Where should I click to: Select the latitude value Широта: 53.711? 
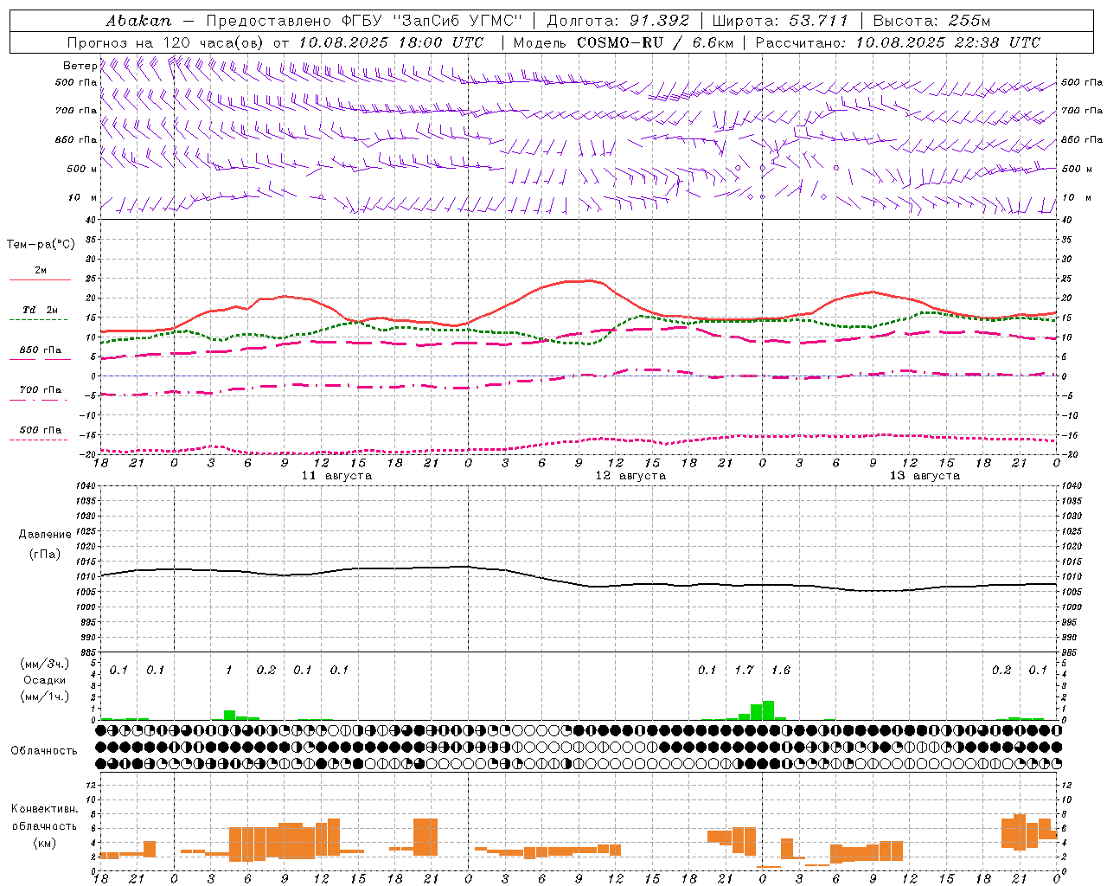pyautogui.click(x=780, y=21)
